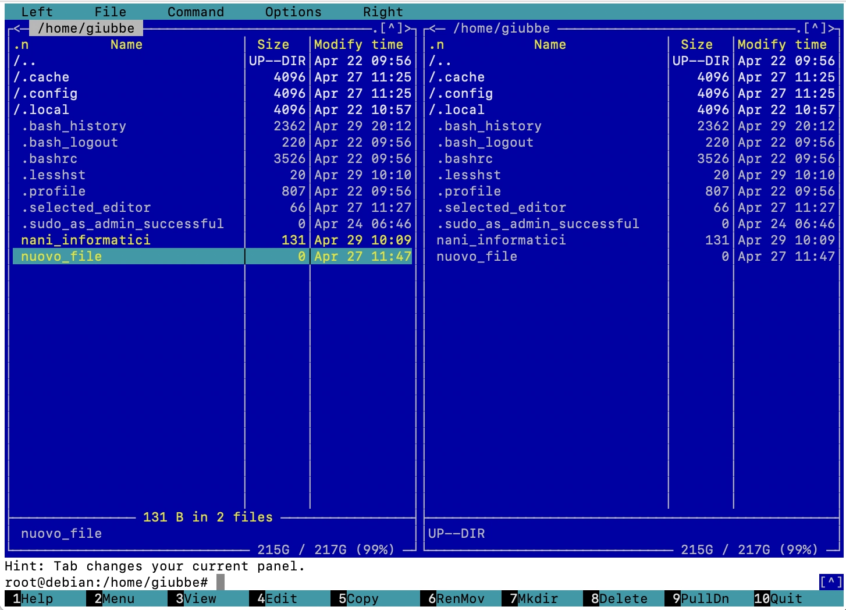Open the Command menu
846x610 pixels.
coord(195,12)
